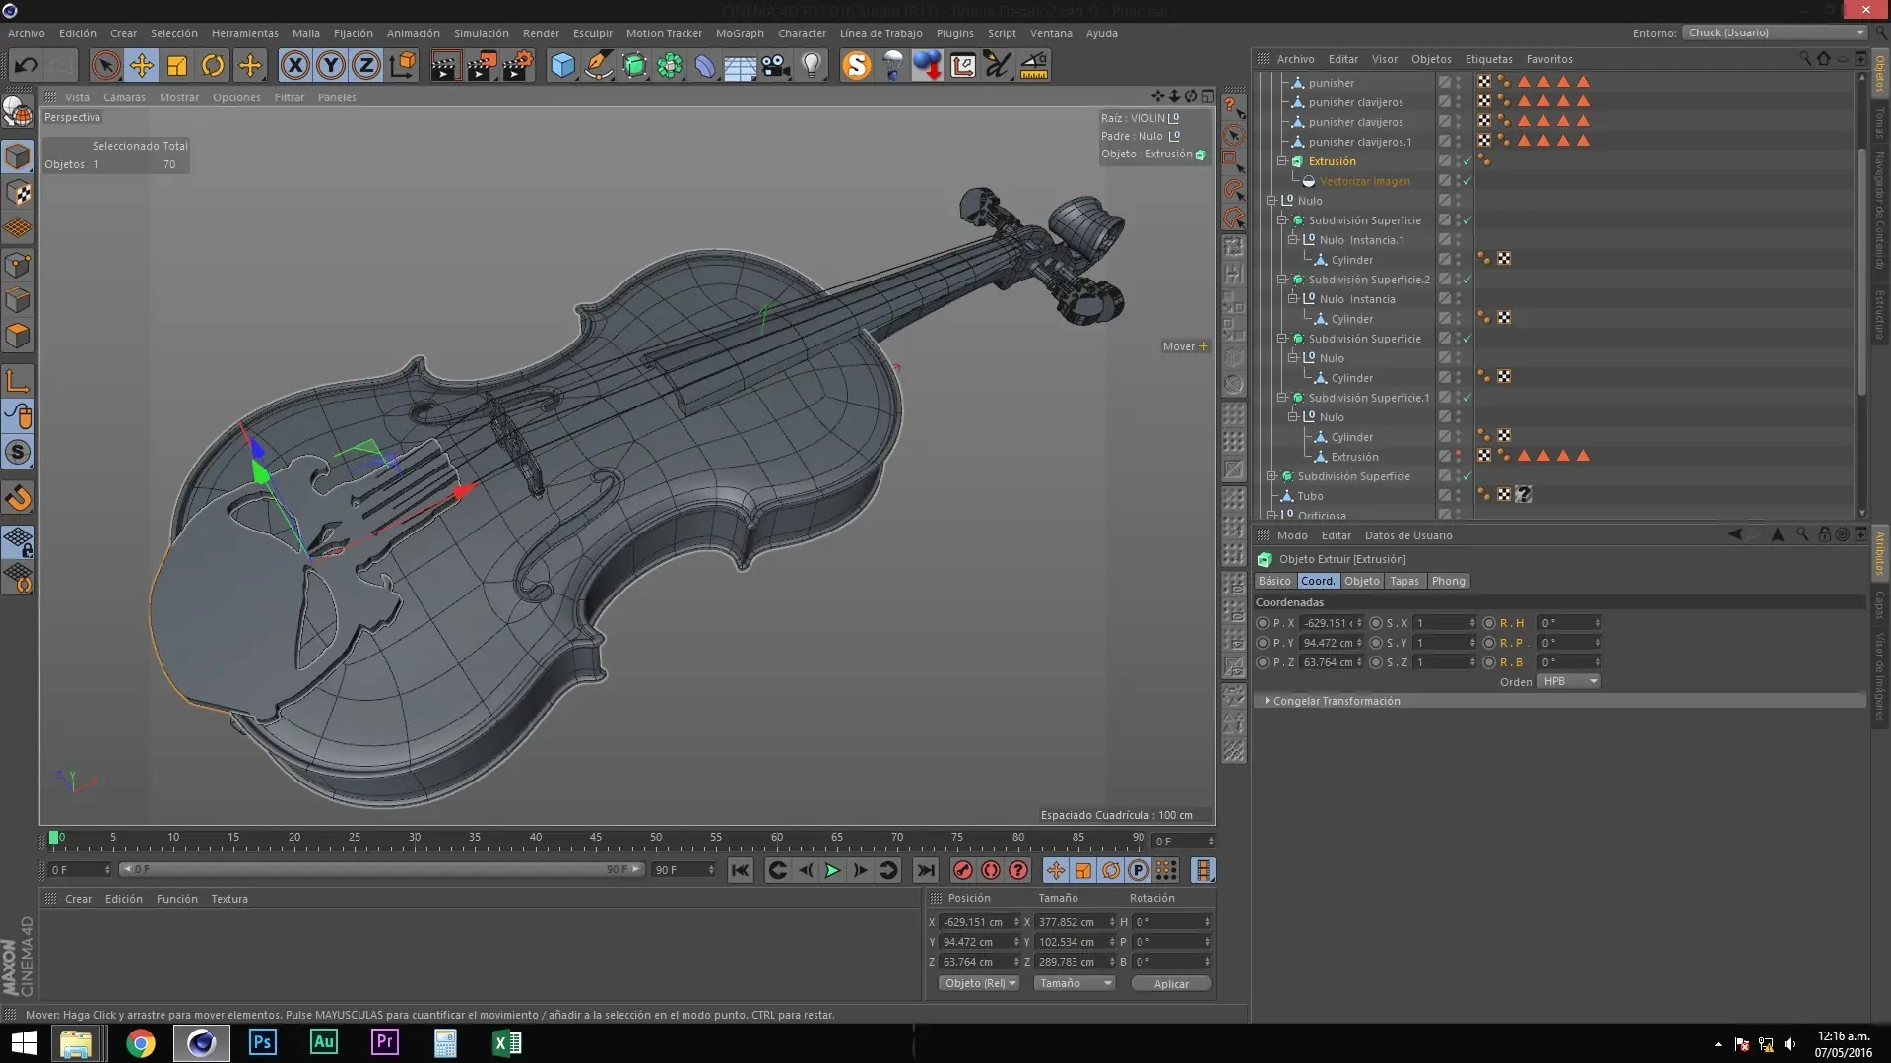Click the timeline preview range bar
Viewport: 1891px width, 1063px height.
tap(381, 869)
